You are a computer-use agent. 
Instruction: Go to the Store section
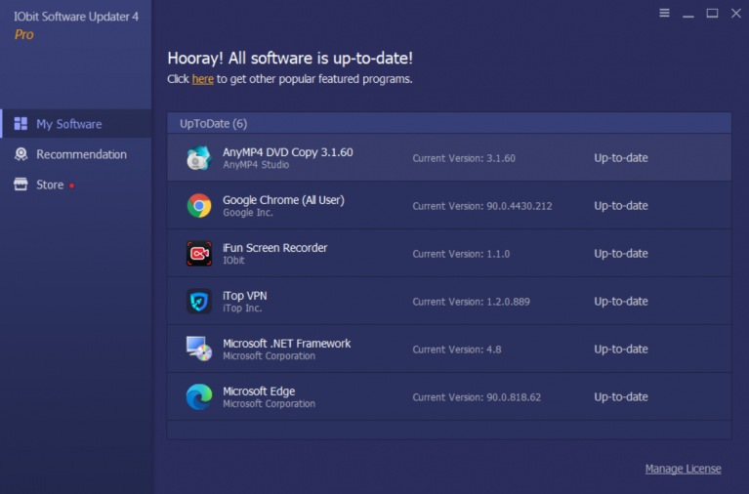[76, 185]
